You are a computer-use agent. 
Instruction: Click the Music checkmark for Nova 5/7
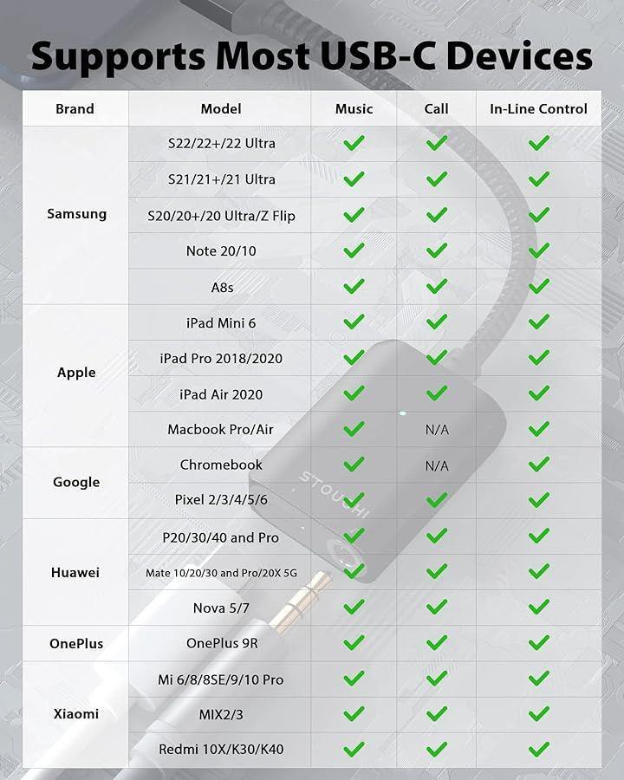(x=354, y=608)
